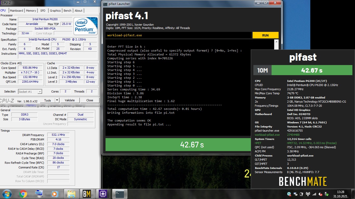Open ESET security tray icon
Viewport: 355px width, 199px height.
[x=289, y=194]
